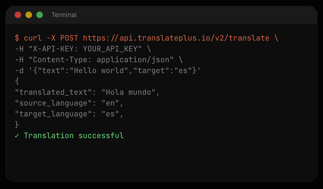Select the Terminal title bar label
This screenshot has width=323, height=189.
[64, 15]
